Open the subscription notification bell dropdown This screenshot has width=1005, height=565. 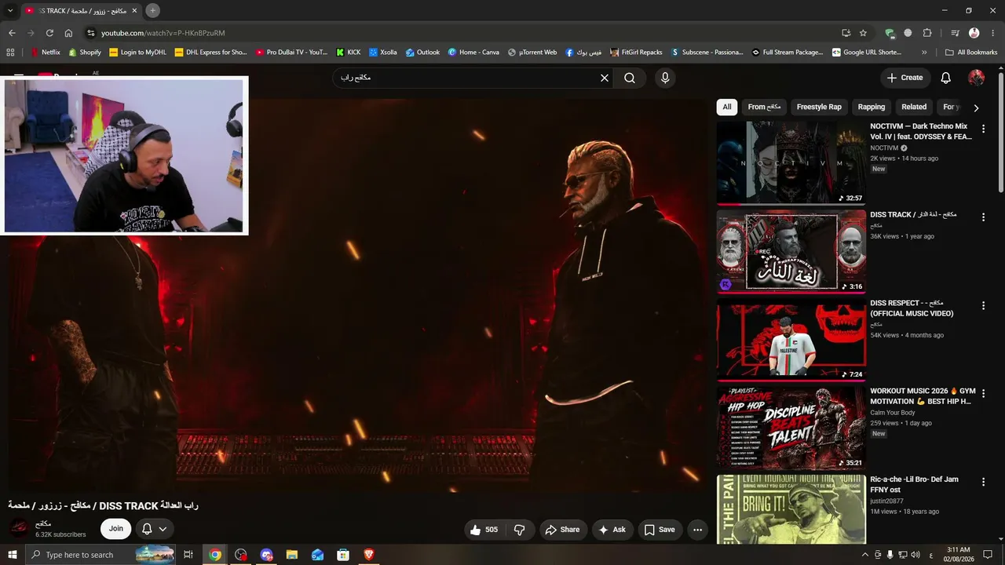click(x=155, y=529)
